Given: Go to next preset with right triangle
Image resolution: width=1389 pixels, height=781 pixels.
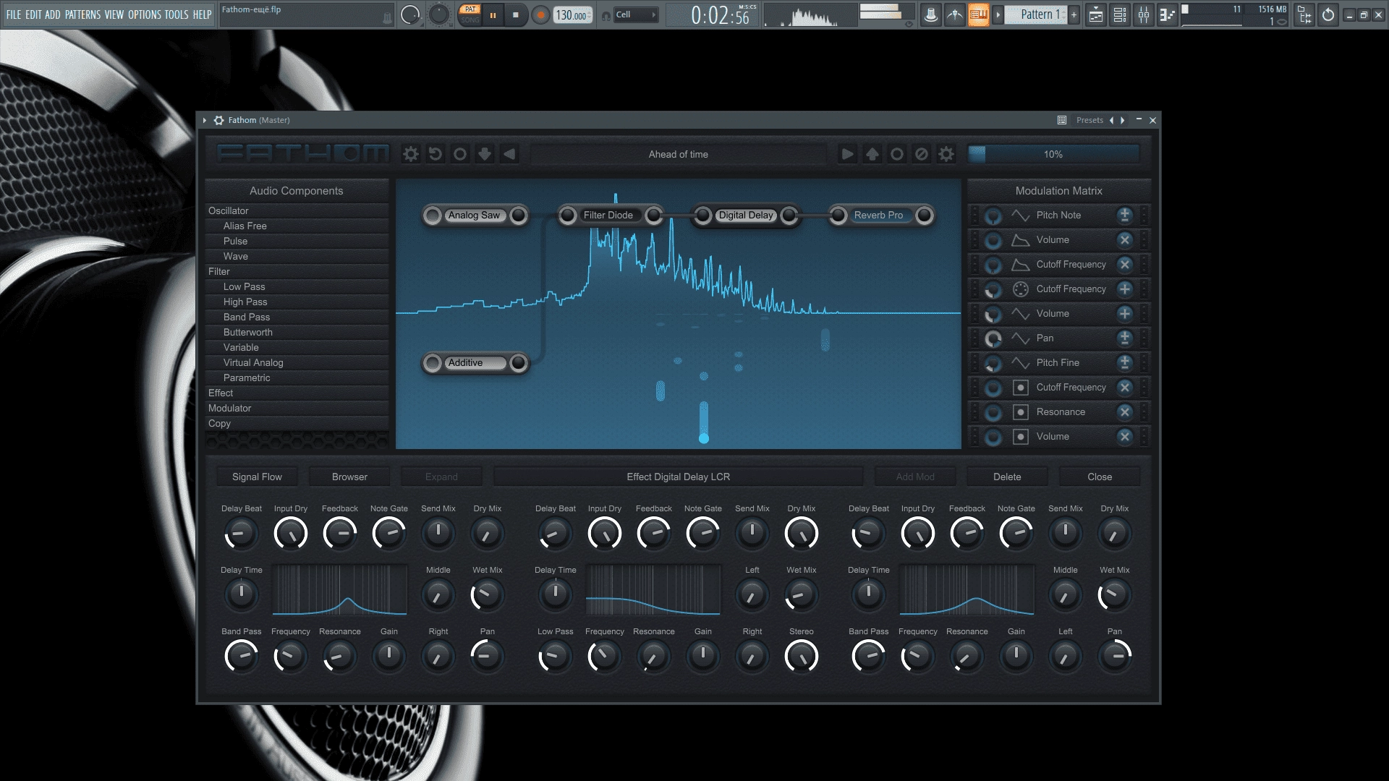Looking at the screenshot, I should pos(847,154).
